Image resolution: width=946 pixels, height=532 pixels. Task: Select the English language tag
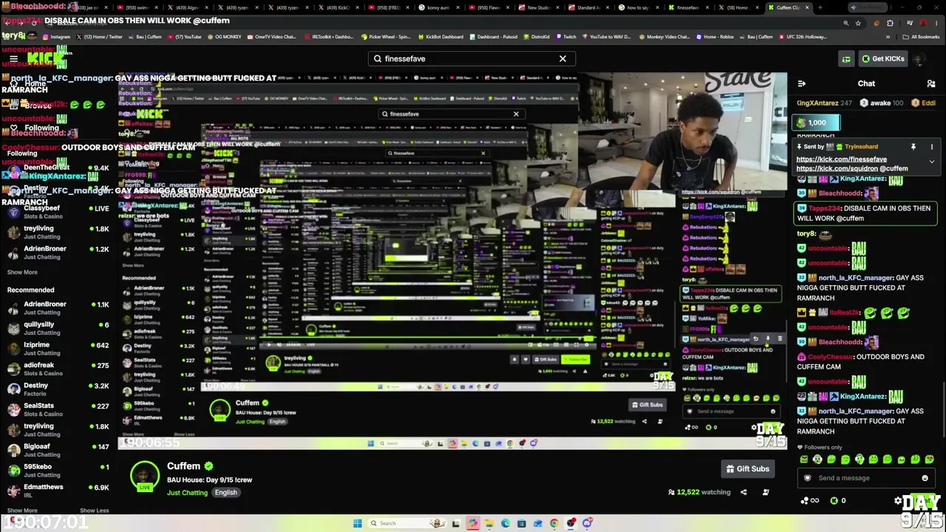point(226,493)
